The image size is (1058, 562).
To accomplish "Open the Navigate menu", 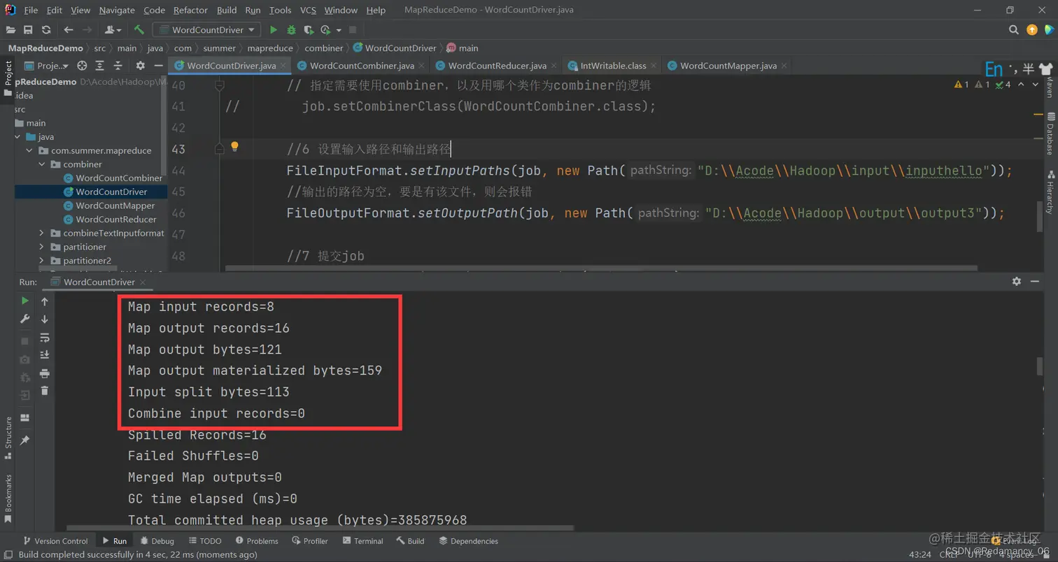I will (117, 10).
